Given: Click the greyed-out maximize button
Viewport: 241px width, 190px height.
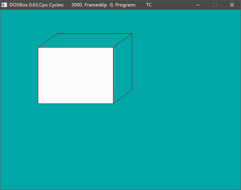Looking at the screenshot, I should (x=215, y=5).
